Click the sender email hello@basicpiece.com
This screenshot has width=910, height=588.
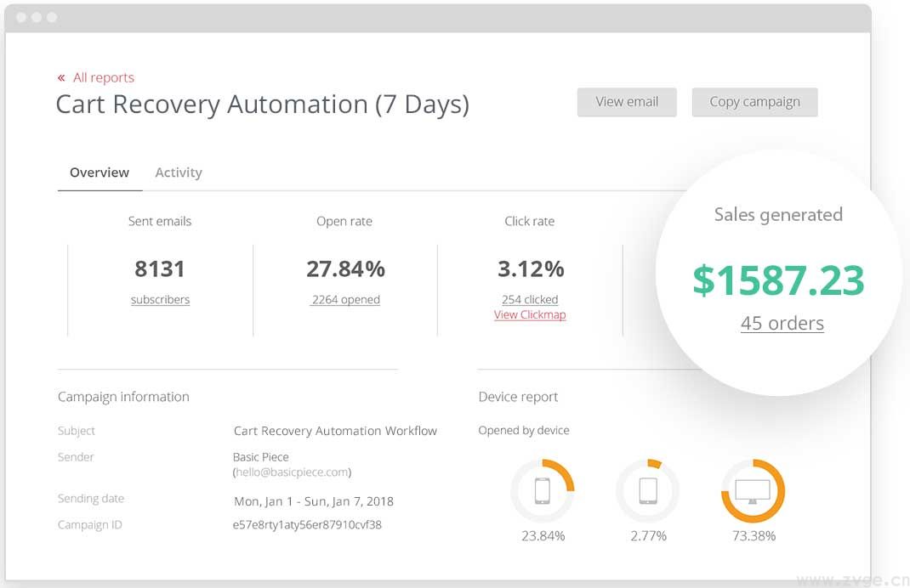292,472
